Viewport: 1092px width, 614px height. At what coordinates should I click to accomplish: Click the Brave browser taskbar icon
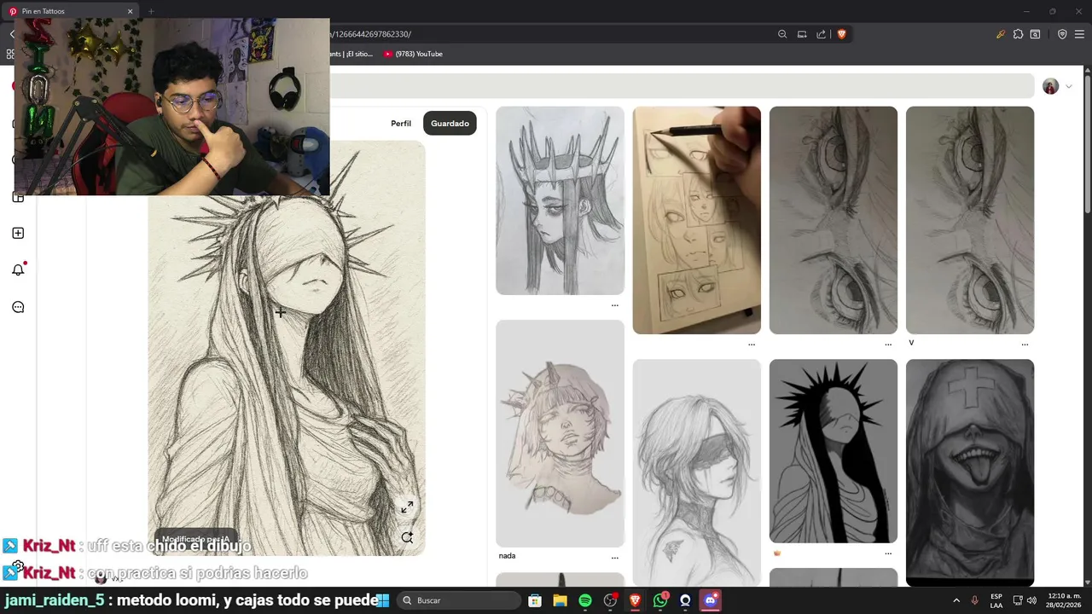coord(635,600)
